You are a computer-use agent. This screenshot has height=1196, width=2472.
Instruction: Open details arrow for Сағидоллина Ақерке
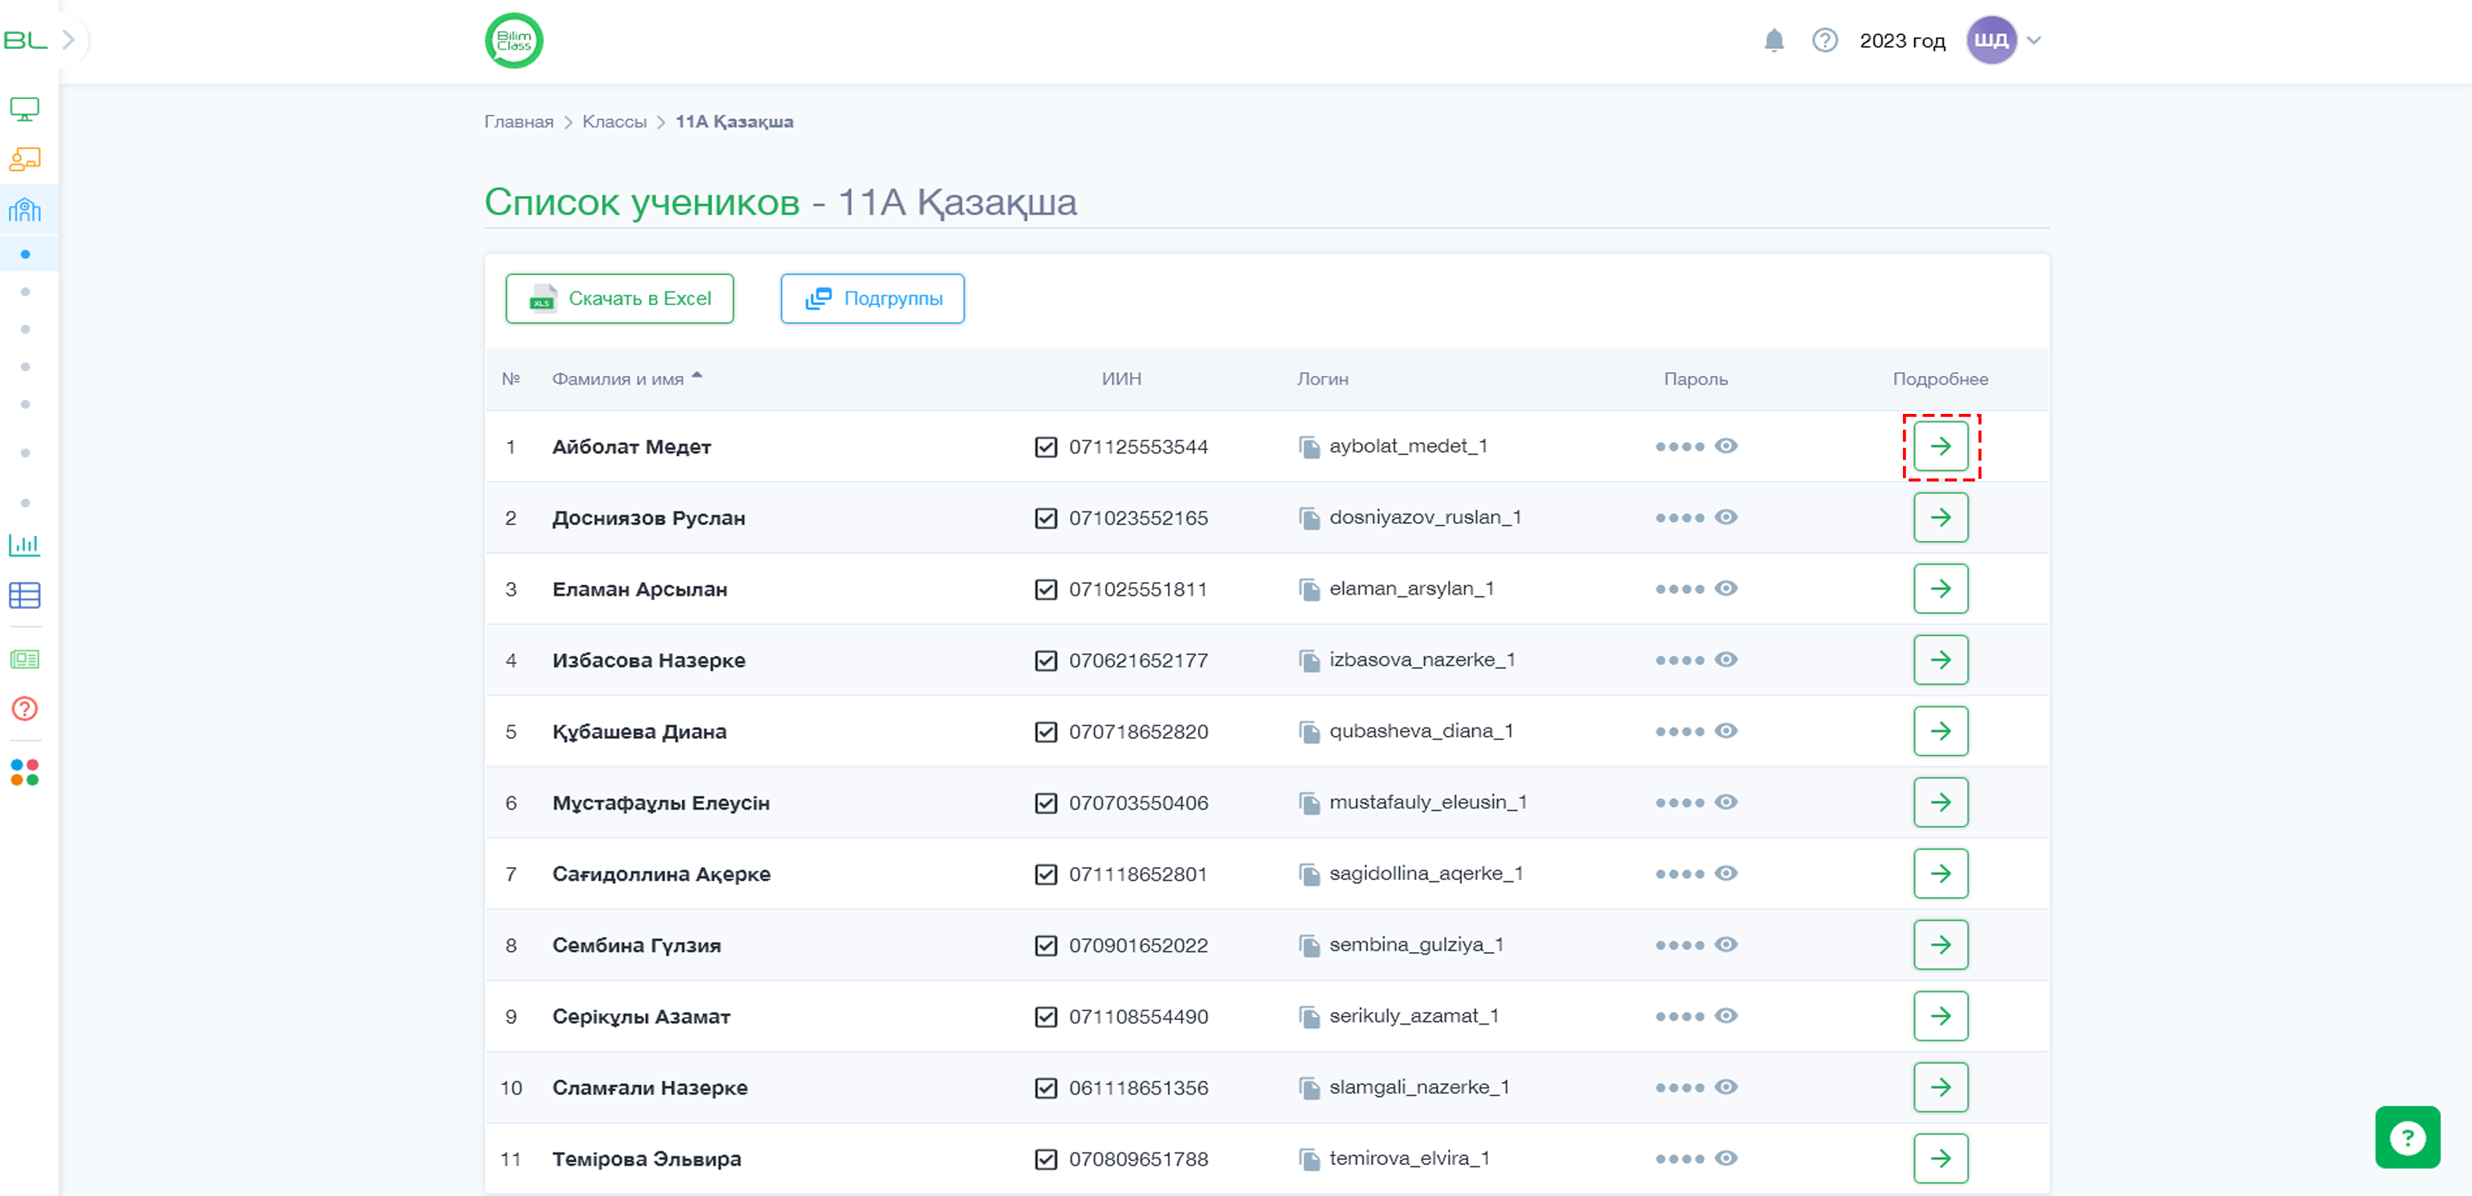point(1940,874)
